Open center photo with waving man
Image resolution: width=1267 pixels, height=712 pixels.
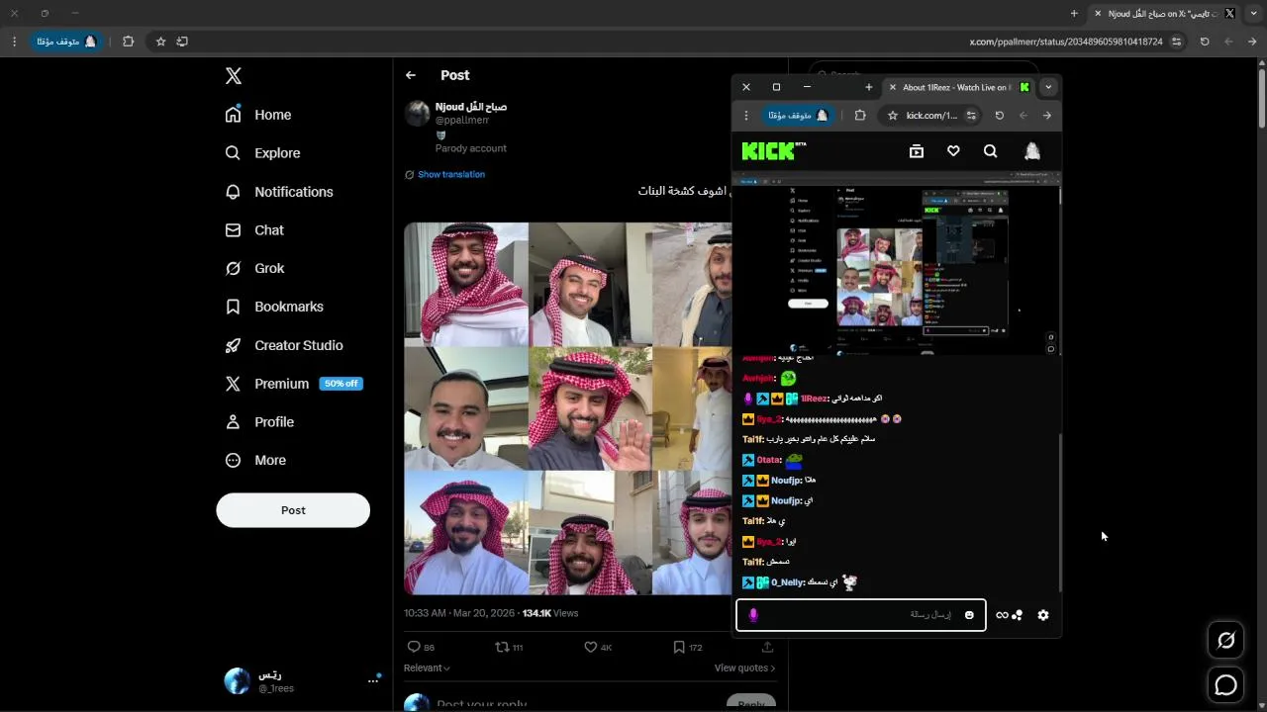coord(590,408)
